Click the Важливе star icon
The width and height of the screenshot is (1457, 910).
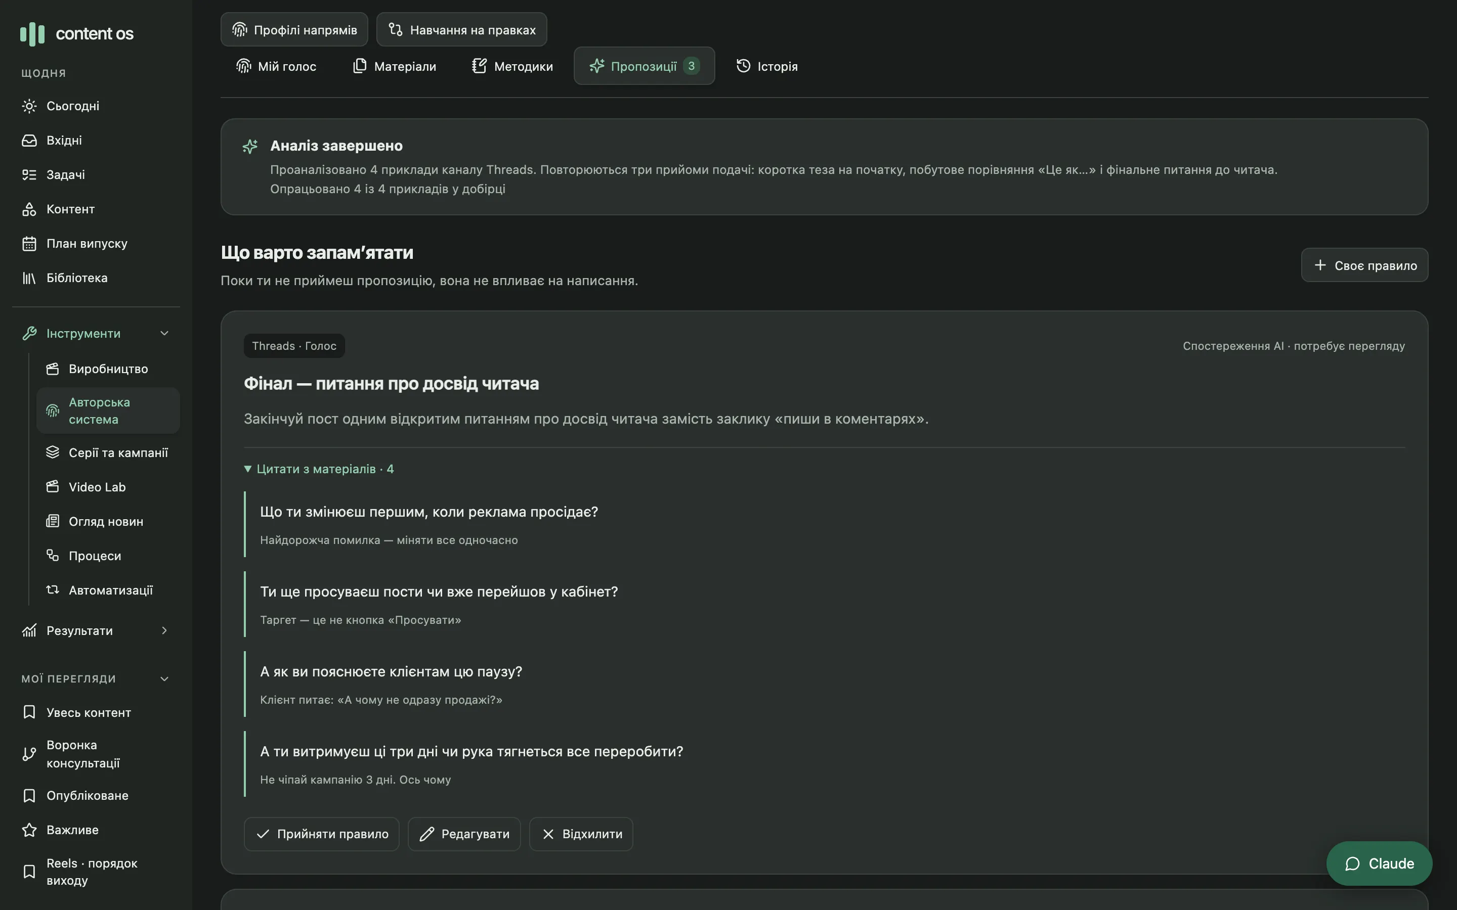point(29,829)
